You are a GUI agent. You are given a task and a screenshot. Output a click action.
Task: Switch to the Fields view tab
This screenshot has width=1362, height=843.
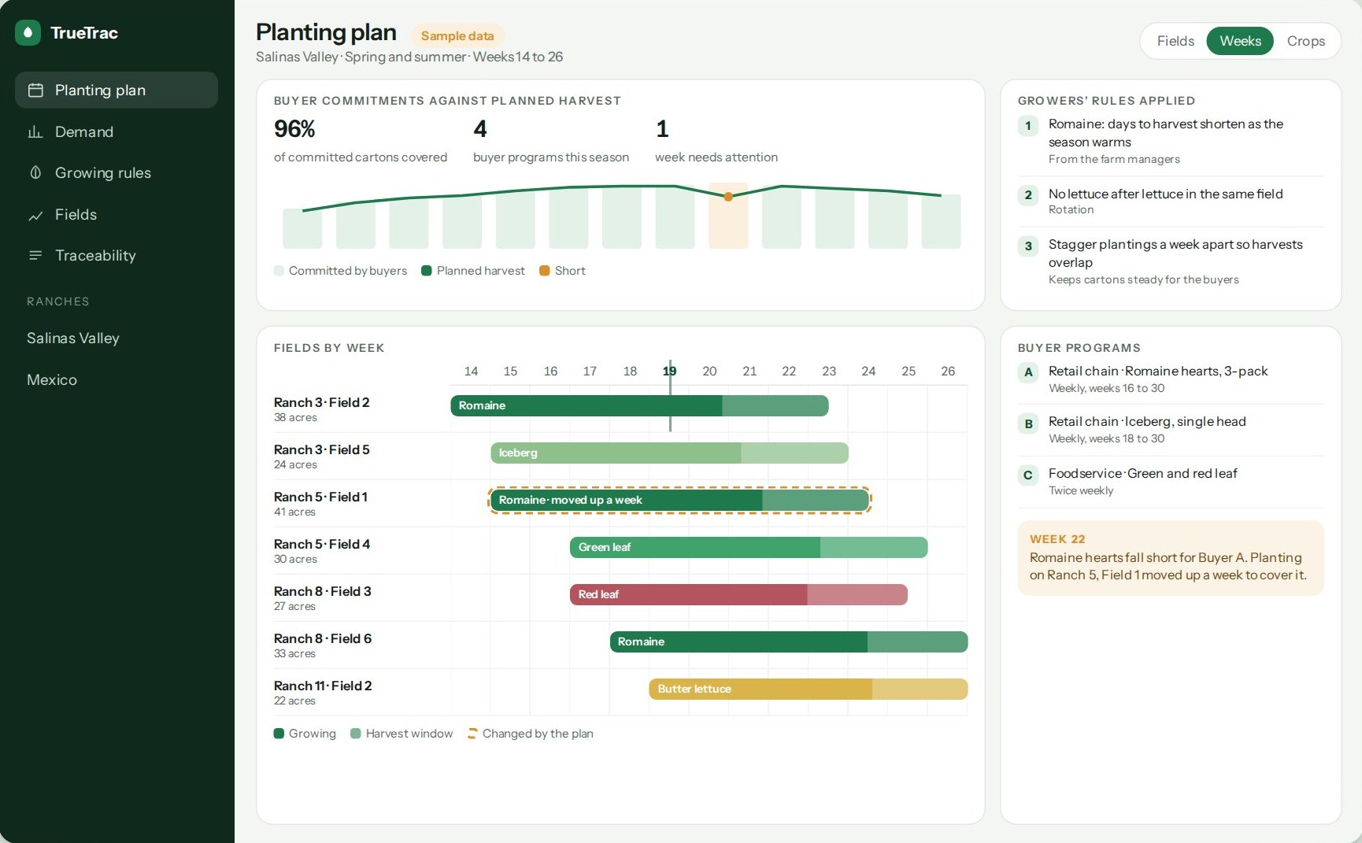[x=1175, y=41]
